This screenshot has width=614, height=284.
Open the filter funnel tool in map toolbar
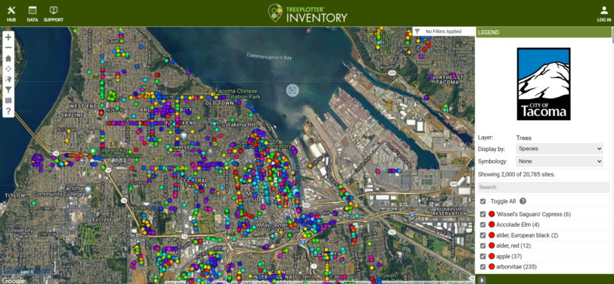coord(9,90)
